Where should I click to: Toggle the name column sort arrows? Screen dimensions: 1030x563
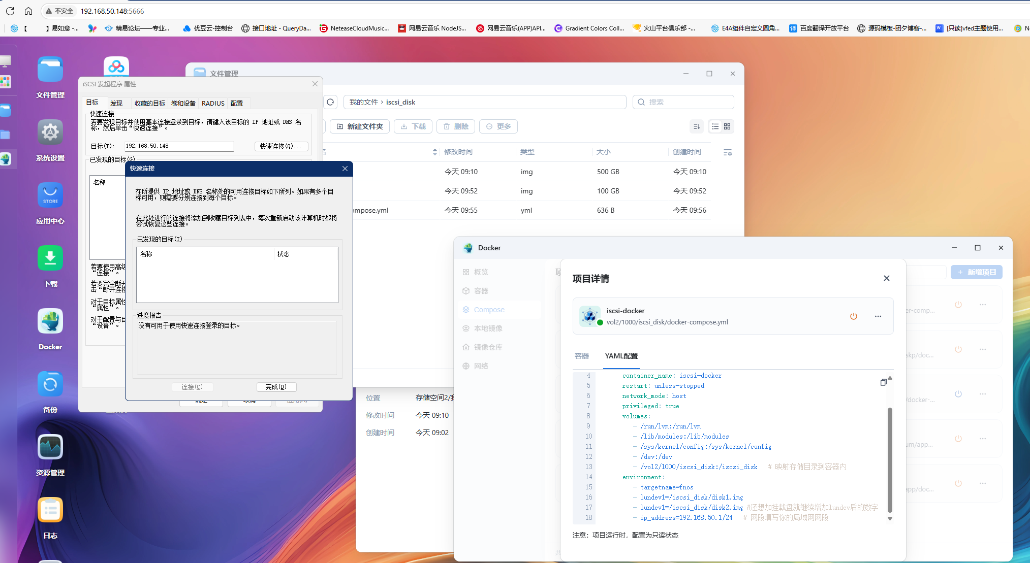435,152
